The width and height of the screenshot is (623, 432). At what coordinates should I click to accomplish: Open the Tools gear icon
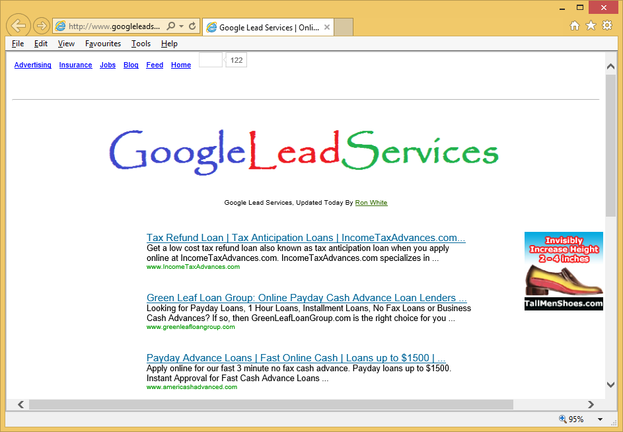pos(607,26)
